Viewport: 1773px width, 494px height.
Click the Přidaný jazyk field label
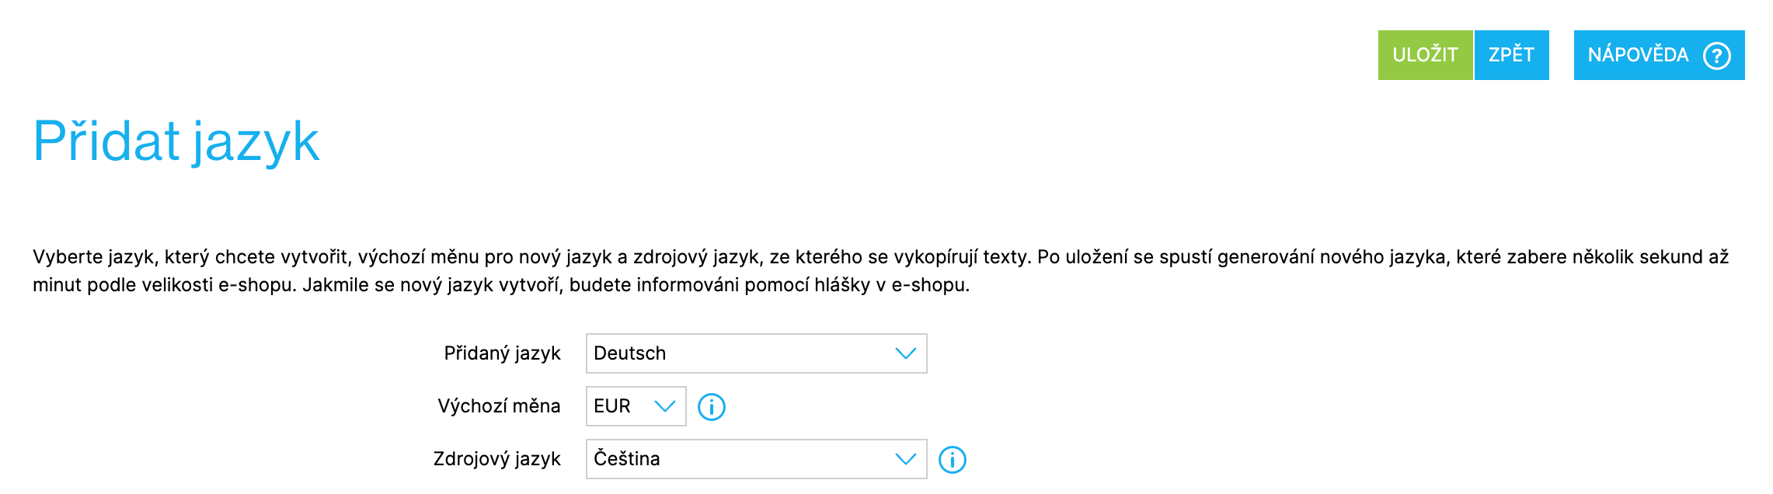(x=502, y=353)
